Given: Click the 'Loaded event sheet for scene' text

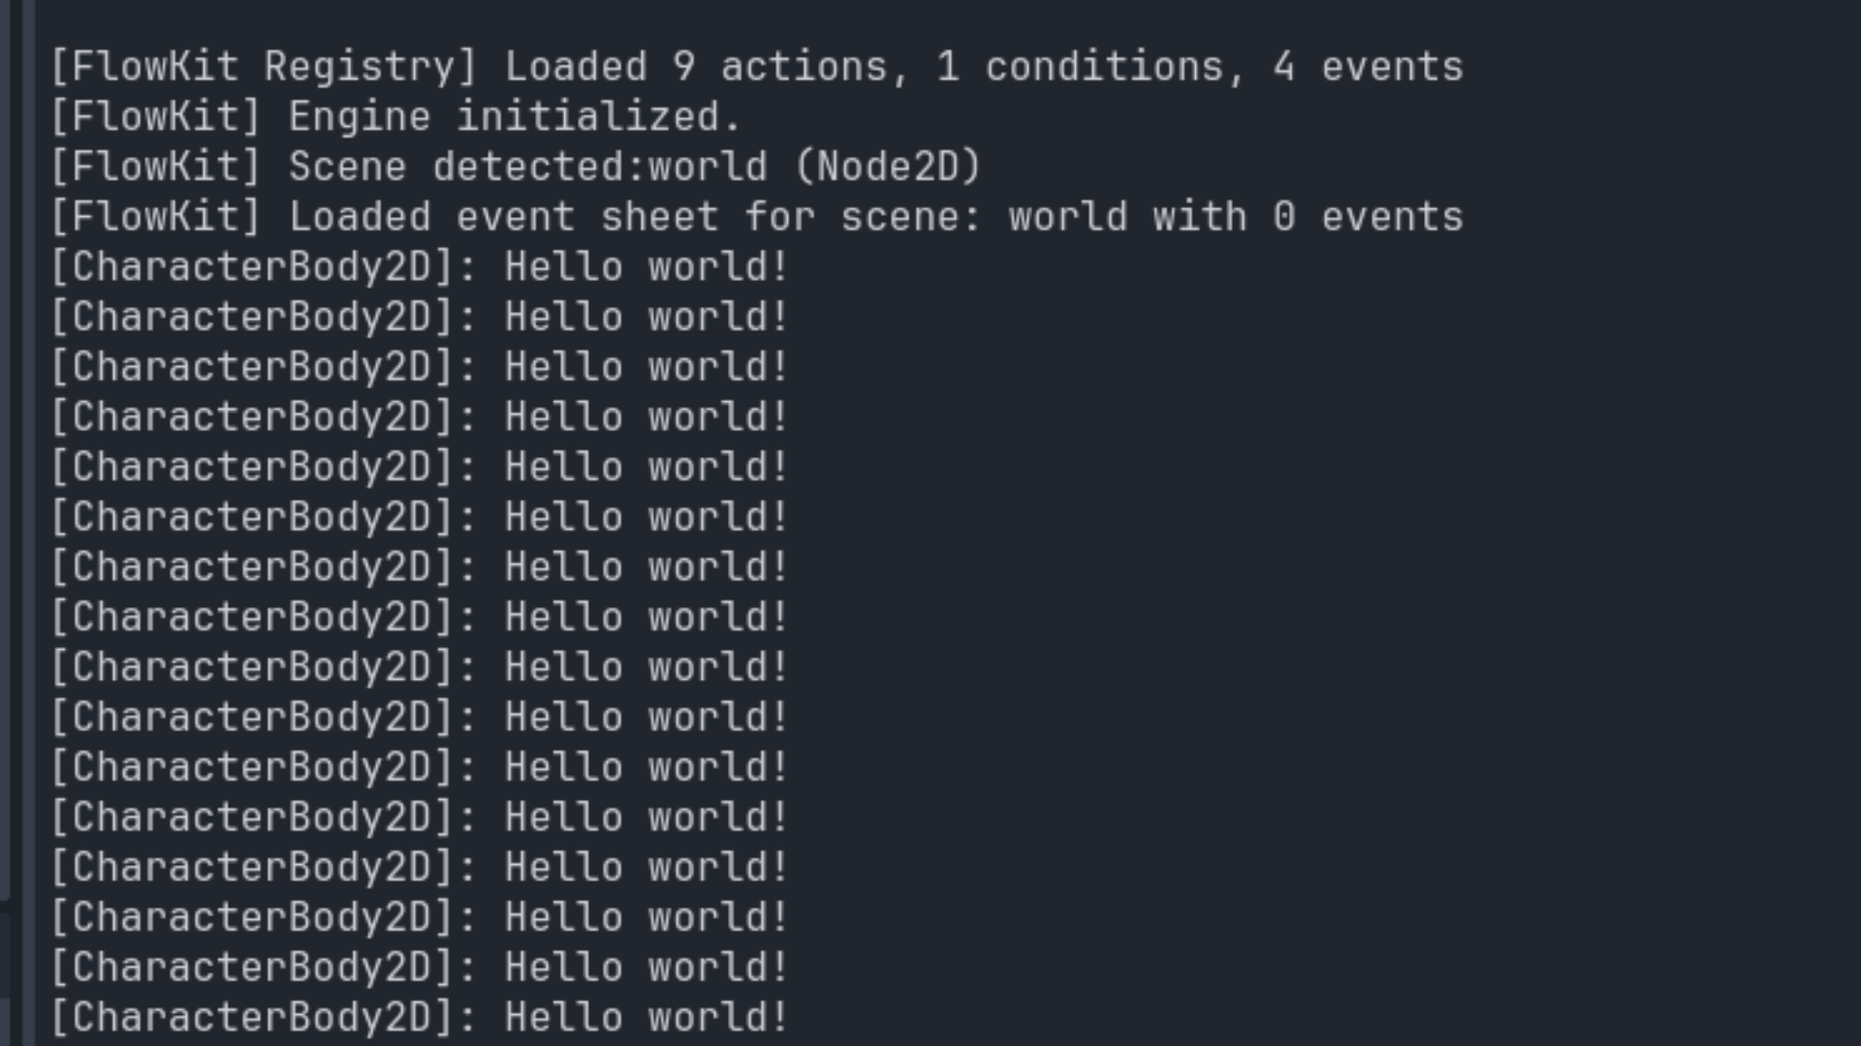Looking at the screenshot, I should [635, 217].
